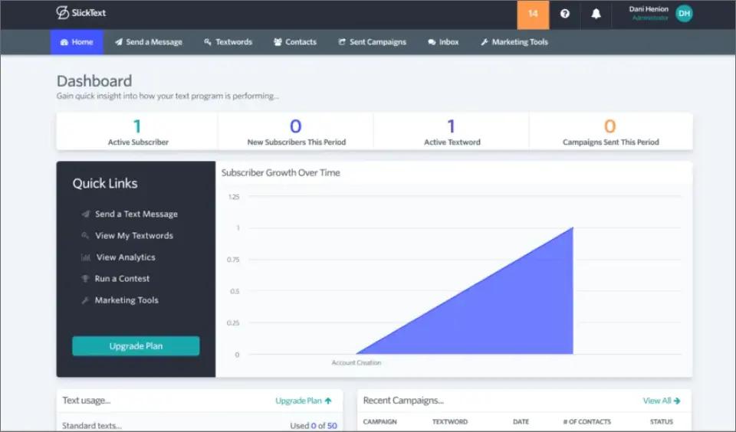
Task: Open the Sent Campaigns tab
Action: 373,42
